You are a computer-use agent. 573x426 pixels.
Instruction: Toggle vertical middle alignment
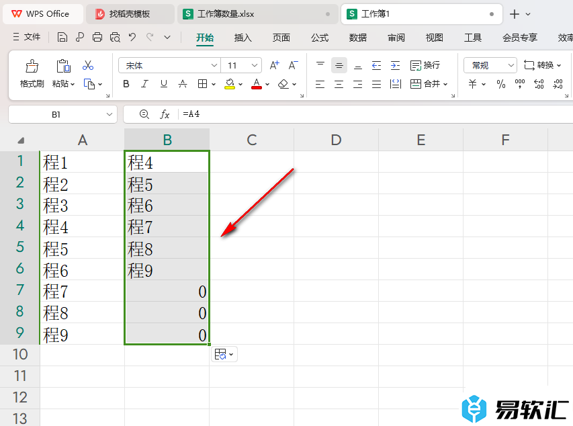pyautogui.click(x=339, y=65)
